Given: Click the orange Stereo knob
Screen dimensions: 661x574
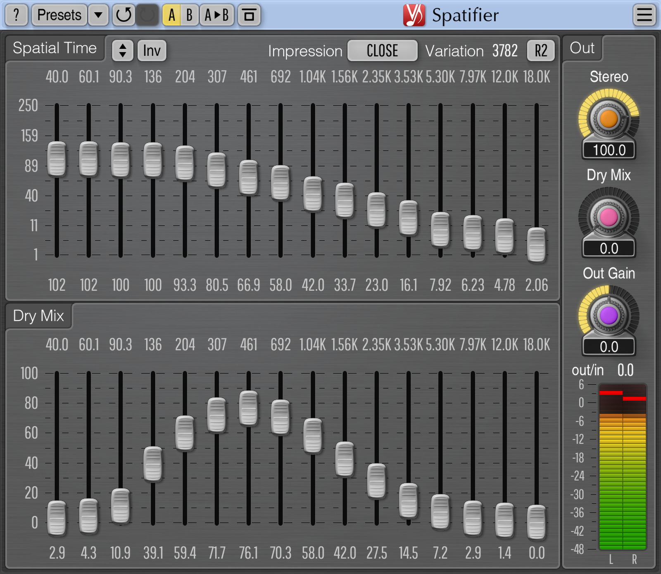Looking at the screenshot, I should click(609, 119).
